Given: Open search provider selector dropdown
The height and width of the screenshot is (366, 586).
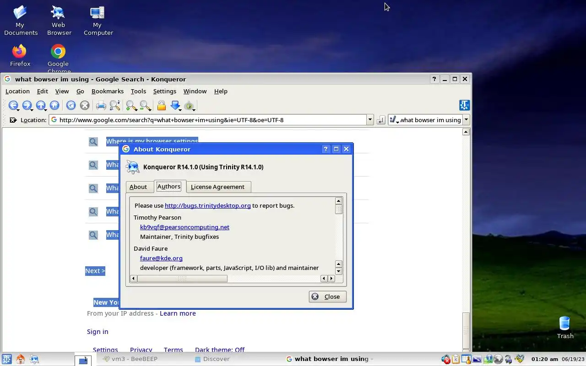Looking at the screenshot, I should coord(394,120).
